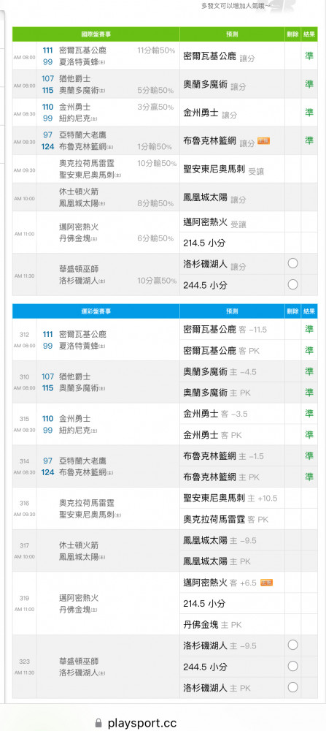Screen dimensions: 326x731
Task: Click 休士頓火箭 team name in 運彩盤 table
Action: point(79,545)
